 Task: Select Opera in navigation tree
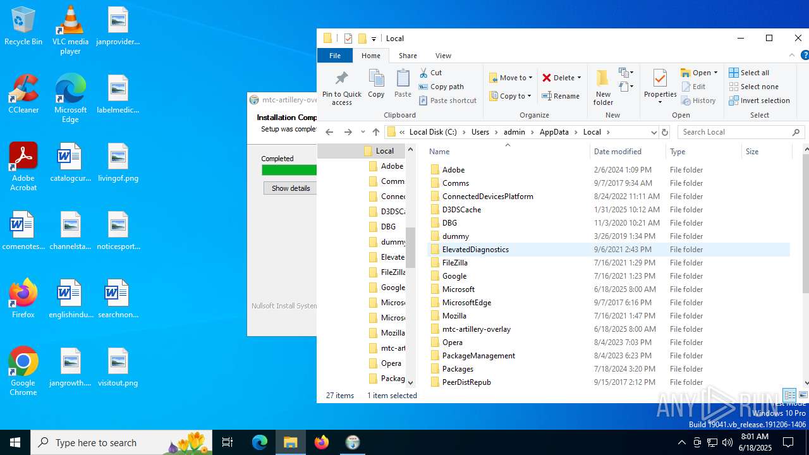(x=391, y=363)
